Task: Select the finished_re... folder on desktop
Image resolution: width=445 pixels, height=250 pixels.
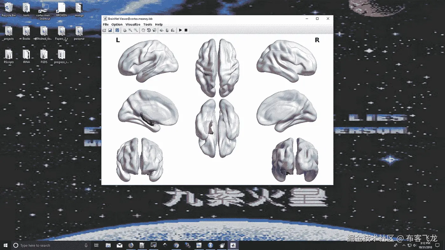Action: tap(44, 33)
